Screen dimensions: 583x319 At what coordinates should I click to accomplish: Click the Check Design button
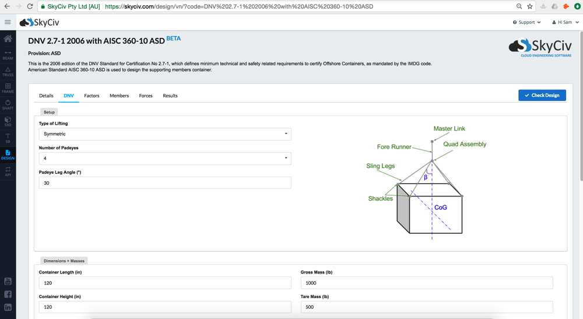pyautogui.click(x=542, y=95)
